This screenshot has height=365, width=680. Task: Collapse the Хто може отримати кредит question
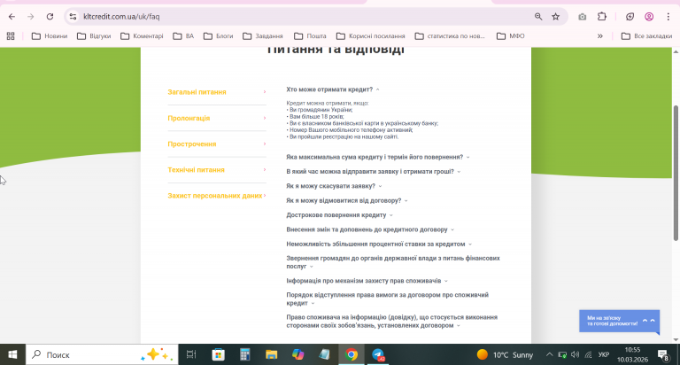tap(333, 89)
